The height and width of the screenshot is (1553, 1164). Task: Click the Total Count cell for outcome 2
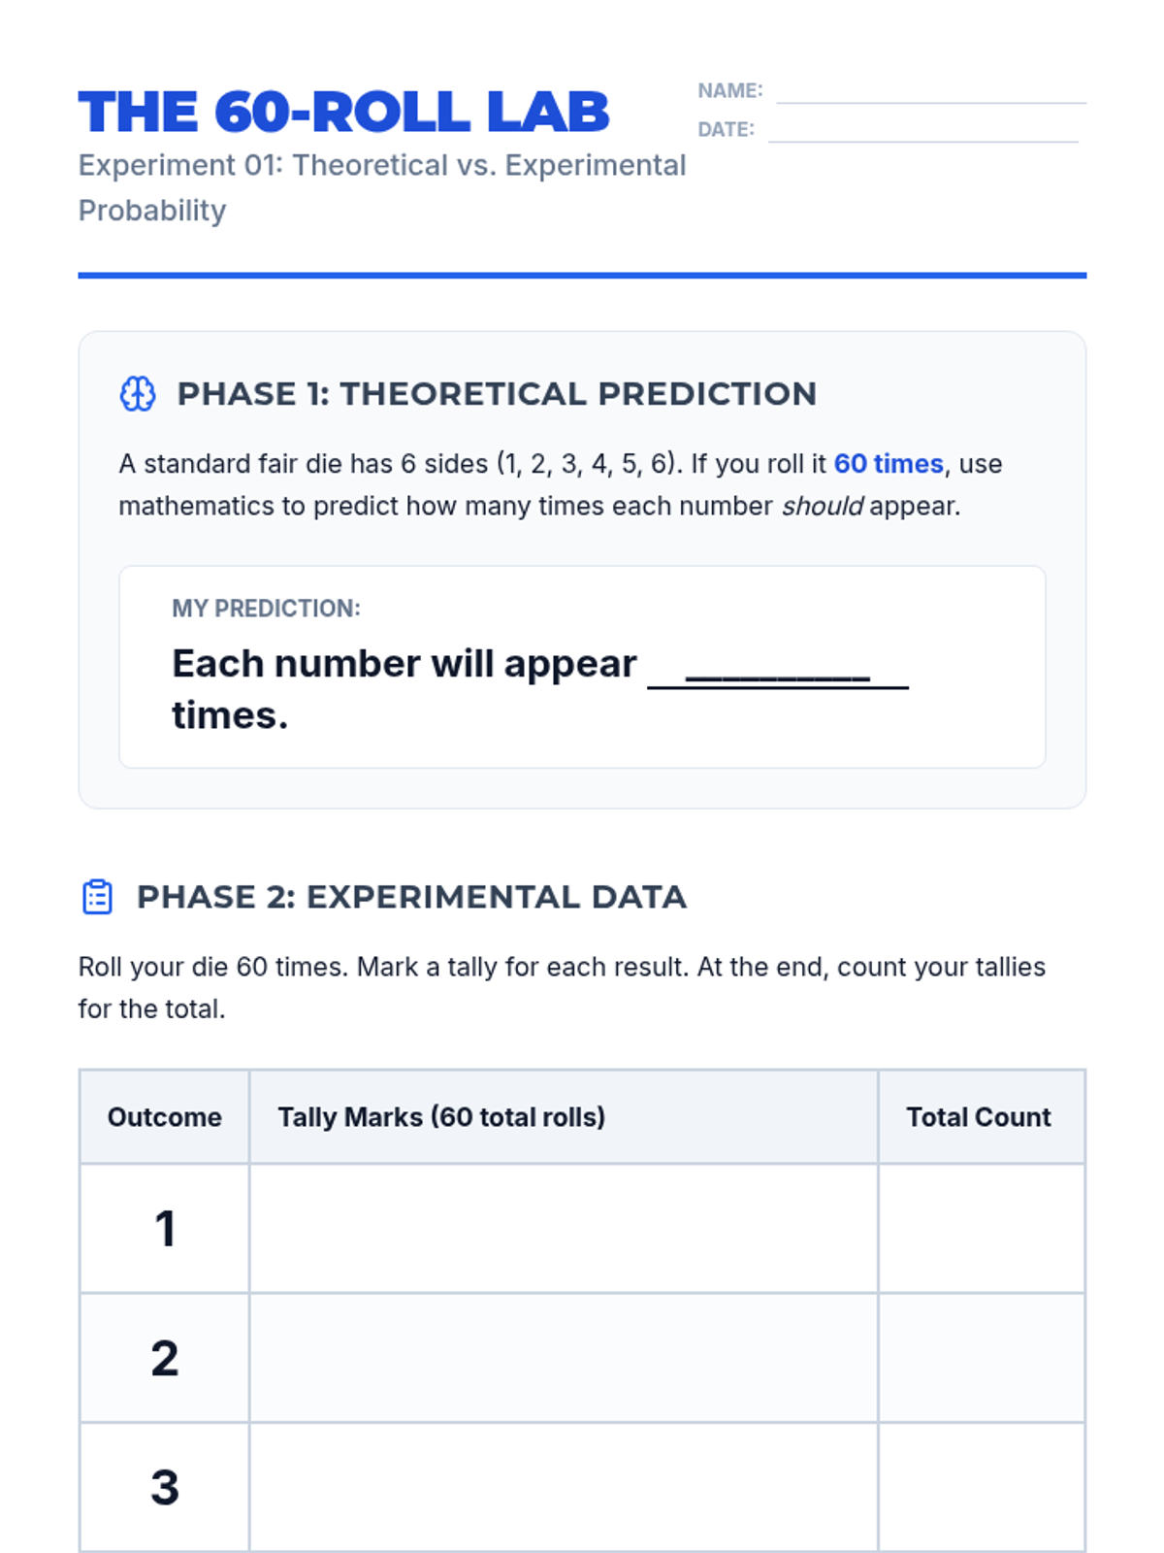click(981, 1357)
